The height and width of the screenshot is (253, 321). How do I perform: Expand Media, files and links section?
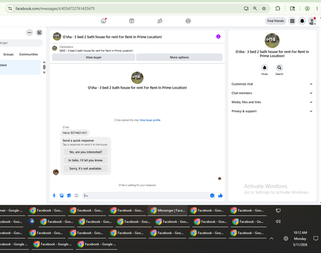pyautogui.click(x=272, y=102)
